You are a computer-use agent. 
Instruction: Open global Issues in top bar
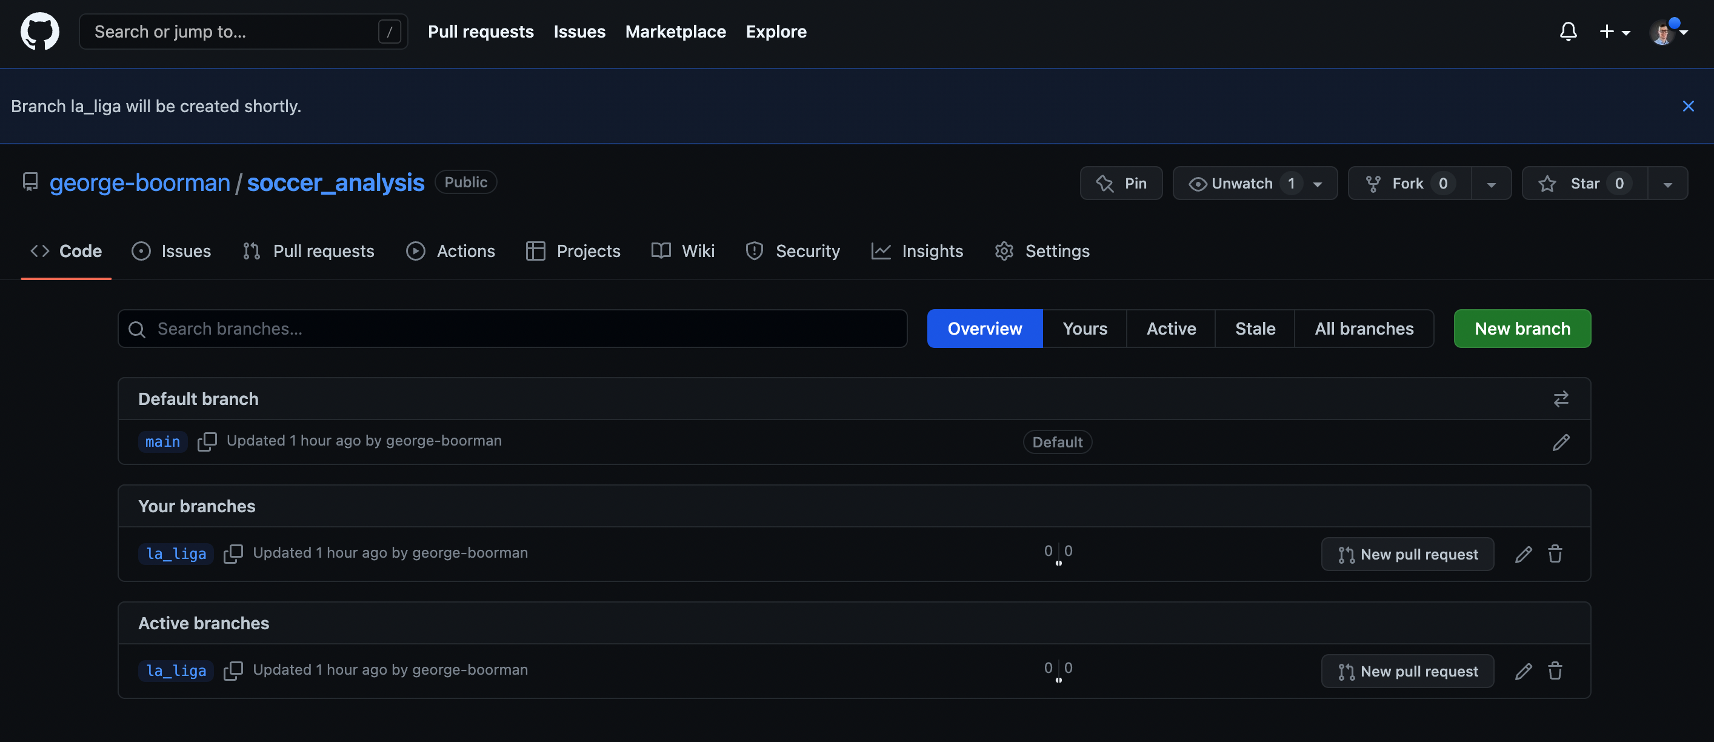[x=579, y=32]
